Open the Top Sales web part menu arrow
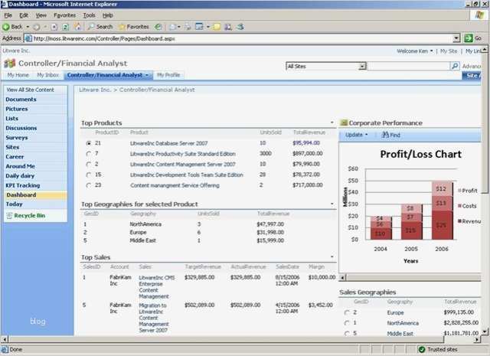Image resolution: width=490 pixels, height=356 pixels. (332, 257)
